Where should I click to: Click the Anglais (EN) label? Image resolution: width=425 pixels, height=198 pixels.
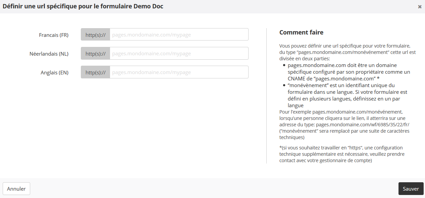[x=54, y=72]
